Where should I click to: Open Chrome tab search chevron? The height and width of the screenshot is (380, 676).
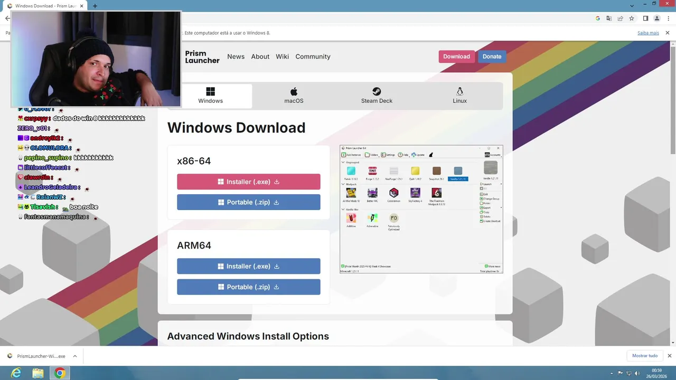click(632, 6)
